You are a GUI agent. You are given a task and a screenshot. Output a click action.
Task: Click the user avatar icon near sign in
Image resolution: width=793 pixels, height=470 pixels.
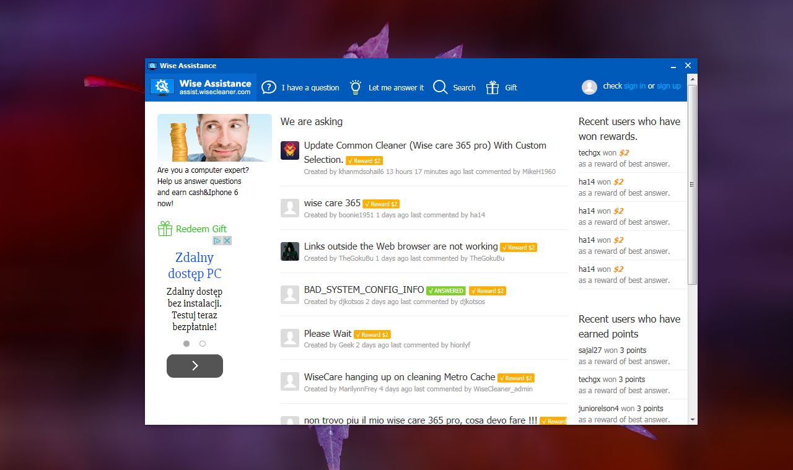coord(589,87)
